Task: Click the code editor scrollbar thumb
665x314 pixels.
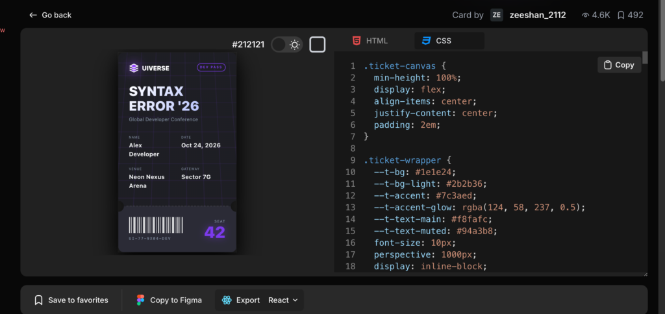Action: click(x=645, y=57)
